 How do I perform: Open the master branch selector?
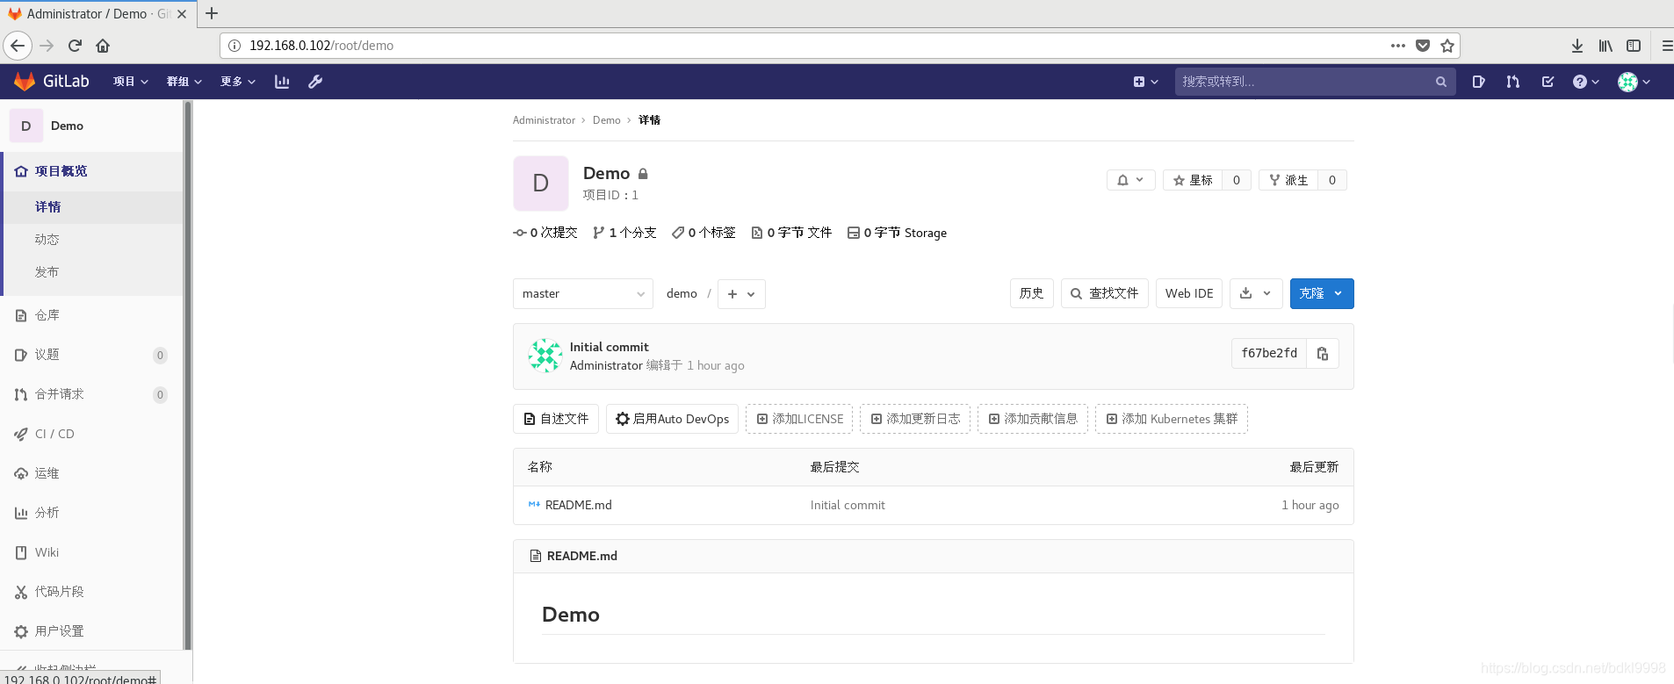click(583, 293)
